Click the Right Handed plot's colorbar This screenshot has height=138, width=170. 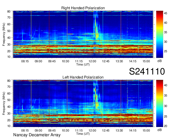(159, 34)
